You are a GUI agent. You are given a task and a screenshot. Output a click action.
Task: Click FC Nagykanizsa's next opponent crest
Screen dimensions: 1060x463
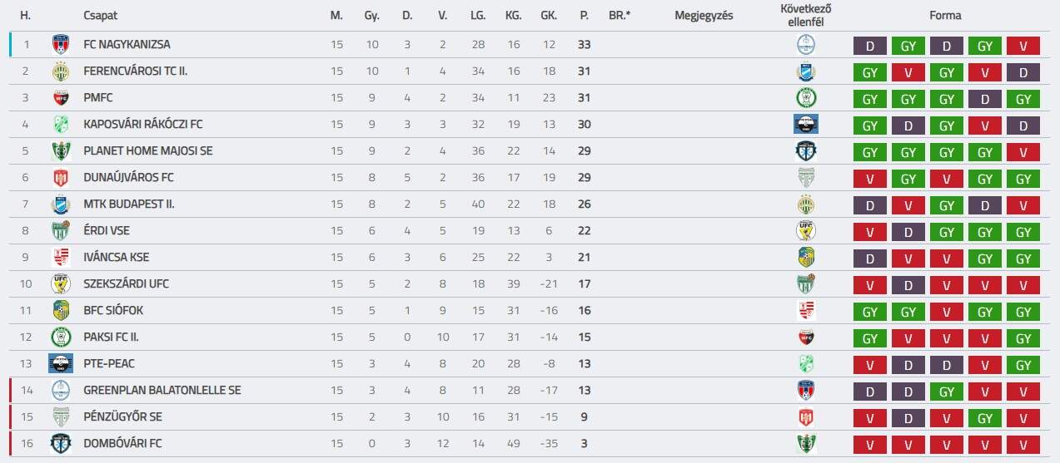[x=805, y=45]
